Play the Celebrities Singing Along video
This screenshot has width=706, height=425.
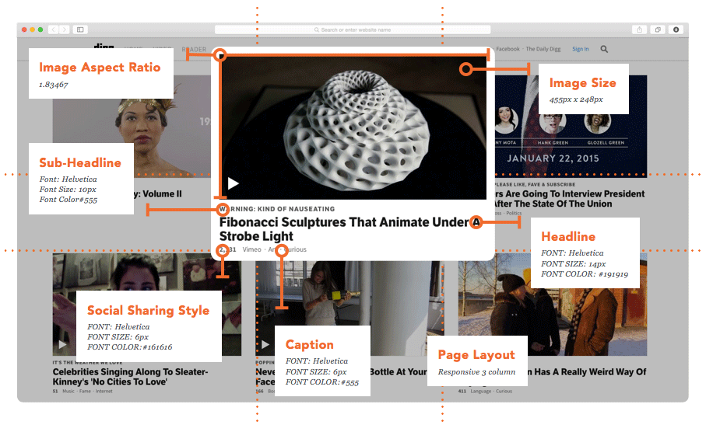click(x=62, y=344)
